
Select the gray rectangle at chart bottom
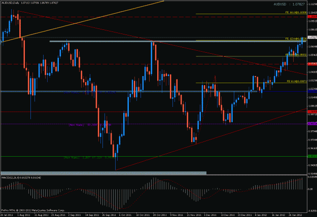coord(103,173)
